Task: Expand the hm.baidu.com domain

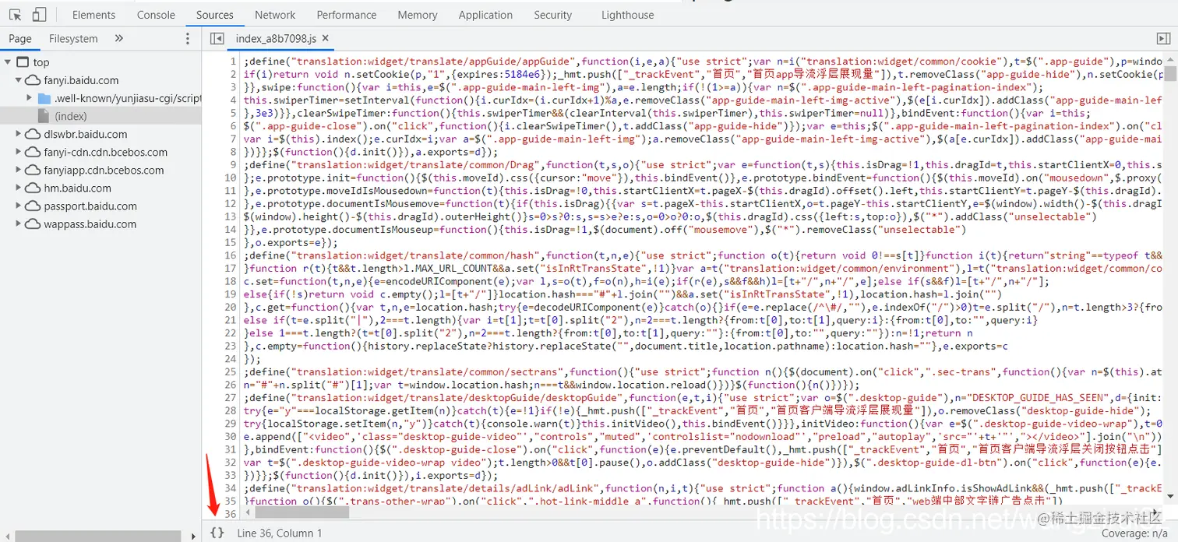Action: (x=18, y=188)
